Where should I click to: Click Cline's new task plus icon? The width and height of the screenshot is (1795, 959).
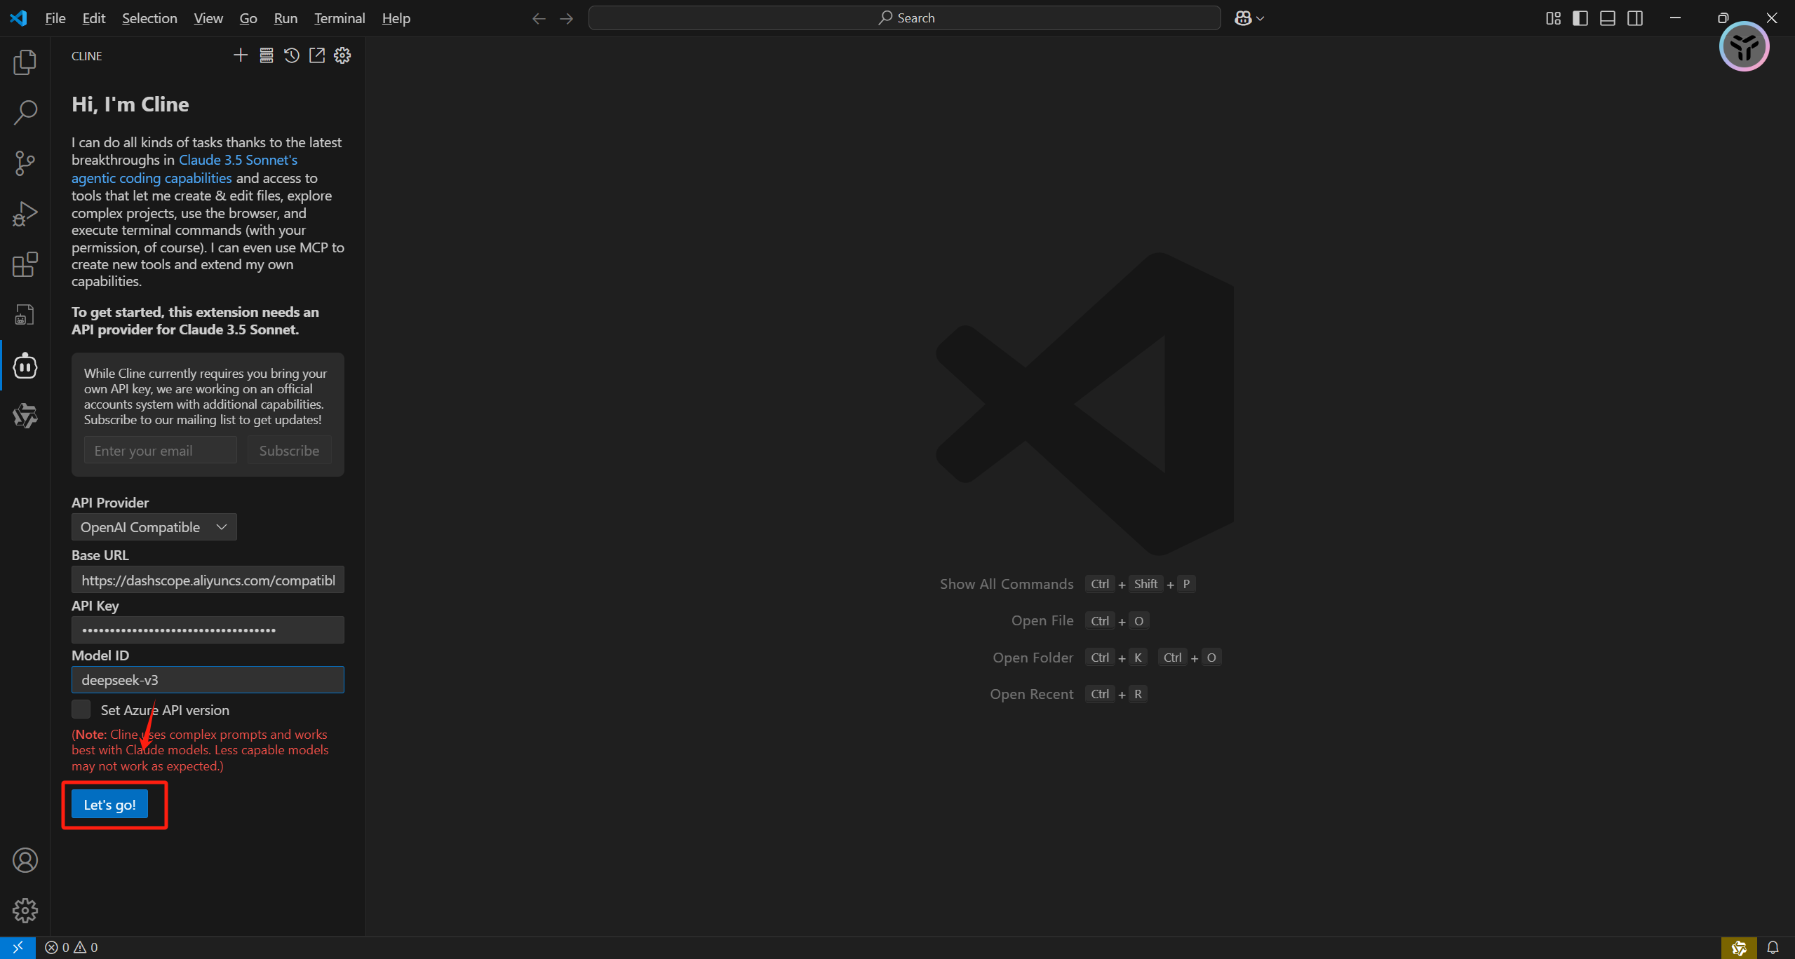coord(240,55)
